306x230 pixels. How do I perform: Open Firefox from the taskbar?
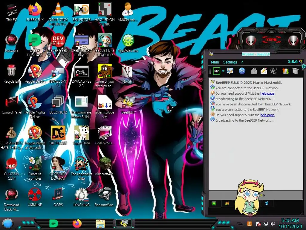77,223
